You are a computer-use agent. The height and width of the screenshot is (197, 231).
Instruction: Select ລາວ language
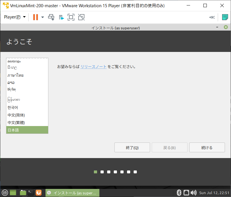pyautogui.click(x=27, y=83)
